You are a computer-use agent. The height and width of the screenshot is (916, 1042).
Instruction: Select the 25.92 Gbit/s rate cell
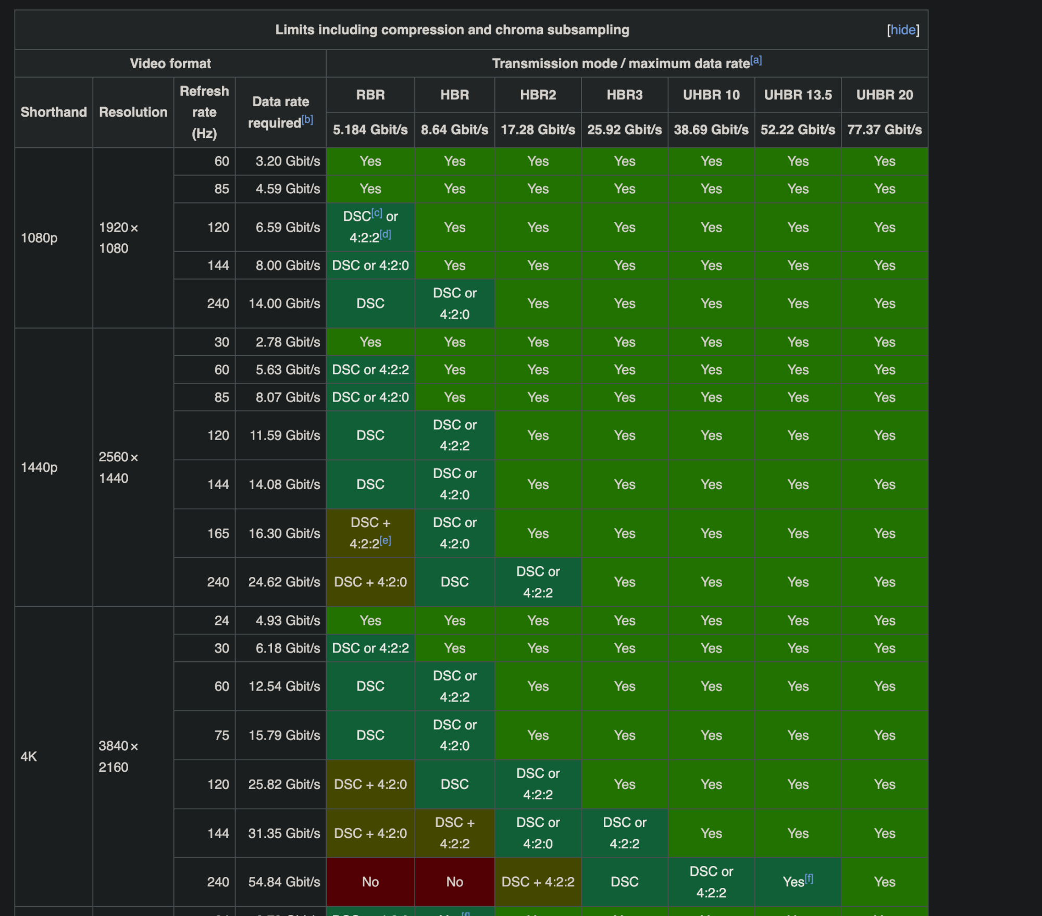(625, 130)
